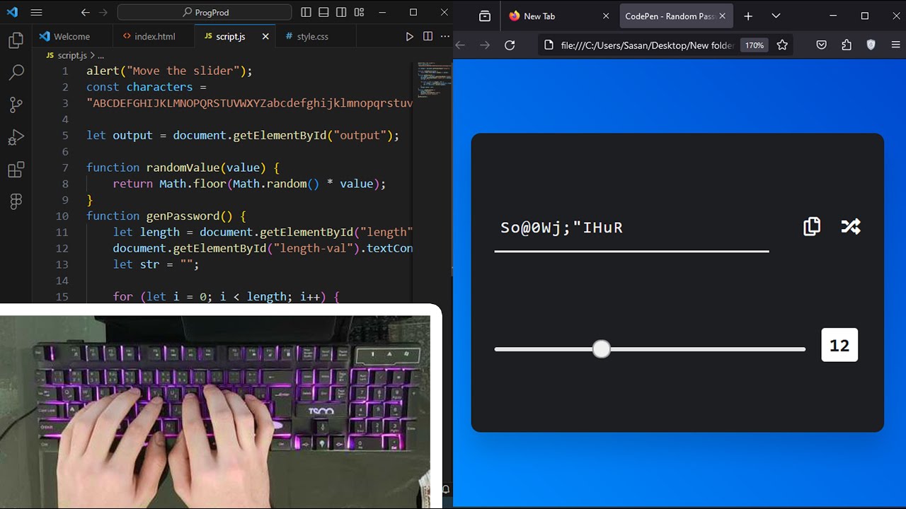Screen dimensions: 906x509
Task: Open the VS Code hamburger menu
Action: [x=36, y=12]
